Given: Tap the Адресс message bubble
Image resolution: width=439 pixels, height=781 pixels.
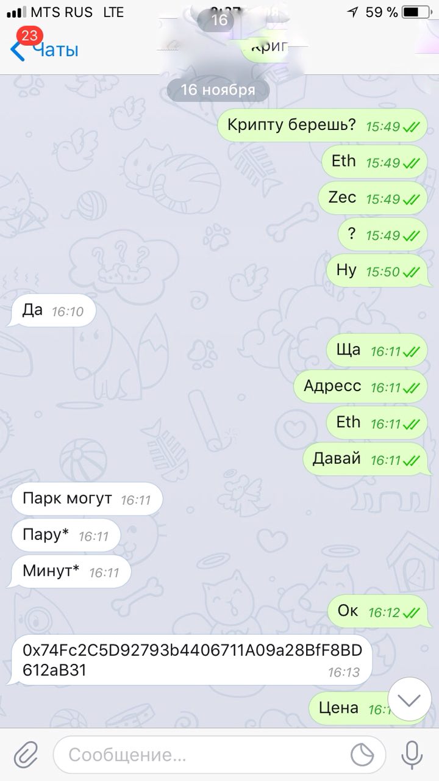Looking at the screenshot, I should (361, 387).
